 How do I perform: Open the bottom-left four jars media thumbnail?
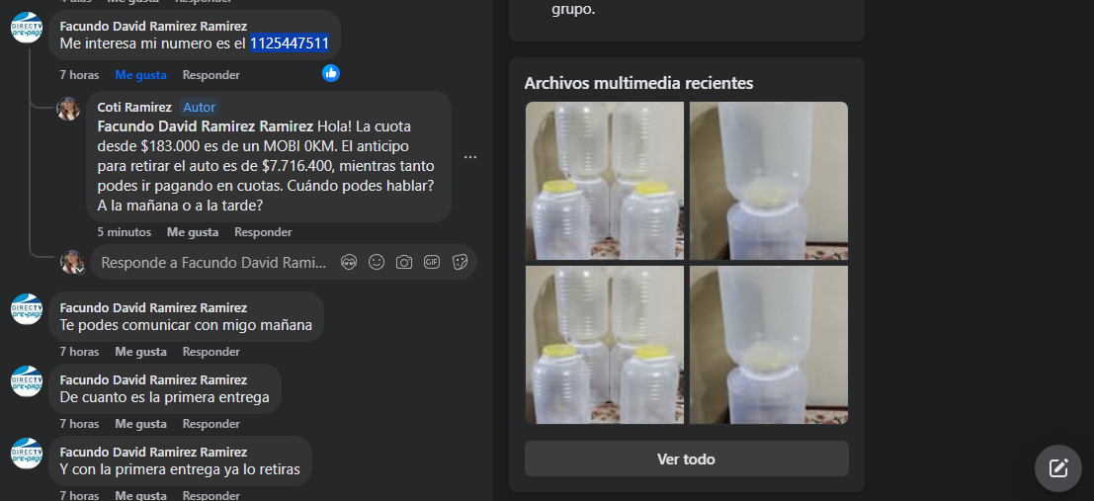[x=604, y=345]
